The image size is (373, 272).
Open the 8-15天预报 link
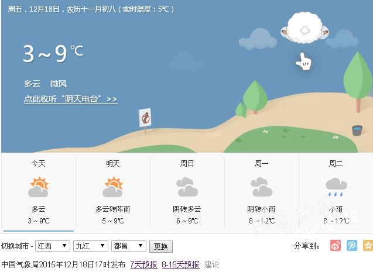tap(180, 264)
